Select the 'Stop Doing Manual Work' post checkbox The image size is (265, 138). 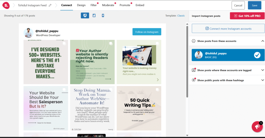[111, 90]
